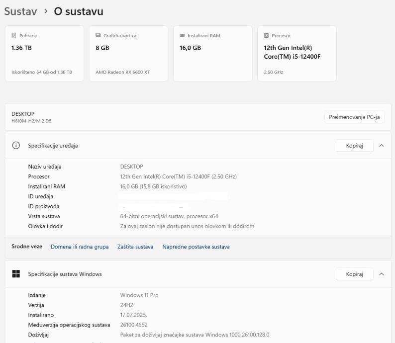Open Napredne postavke sustava link
This screenshot has height=343, width=395.
(x=196, y=247)
